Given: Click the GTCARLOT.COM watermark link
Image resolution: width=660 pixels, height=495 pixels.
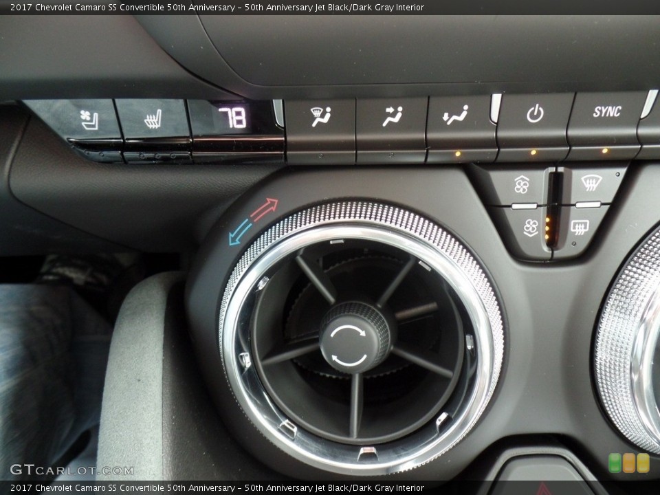Looking at the screenshot, I should point(71,470).
